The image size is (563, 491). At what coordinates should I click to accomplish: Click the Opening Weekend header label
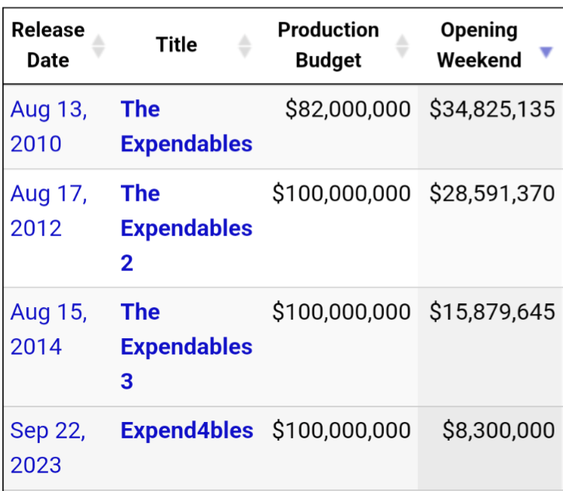[479, 45]
